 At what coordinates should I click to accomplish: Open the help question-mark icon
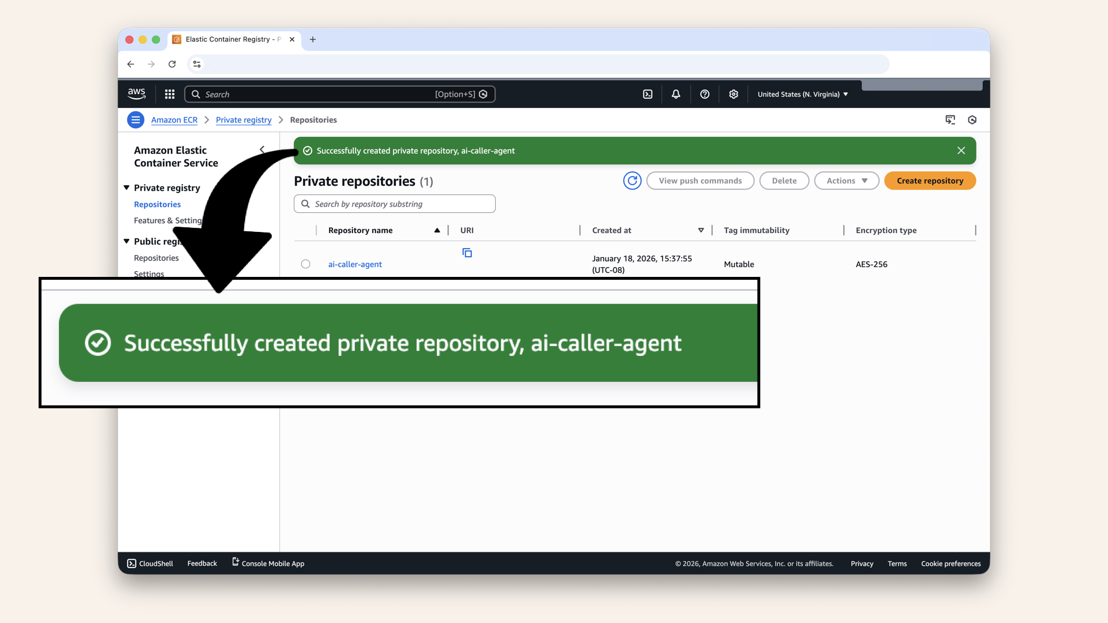click(x=704, y=93)
